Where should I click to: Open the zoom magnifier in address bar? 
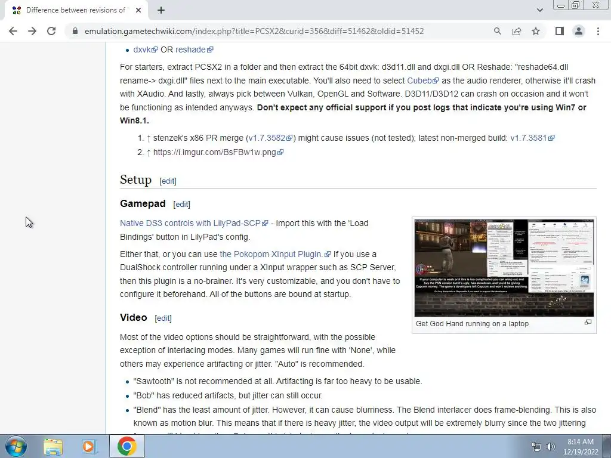(497, 31)
